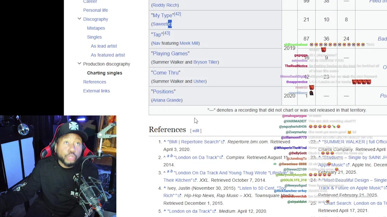Screen dimensions: 387x217
Task: Open Chart Search London on da Track reference
Action: click(x=355, y=203)
